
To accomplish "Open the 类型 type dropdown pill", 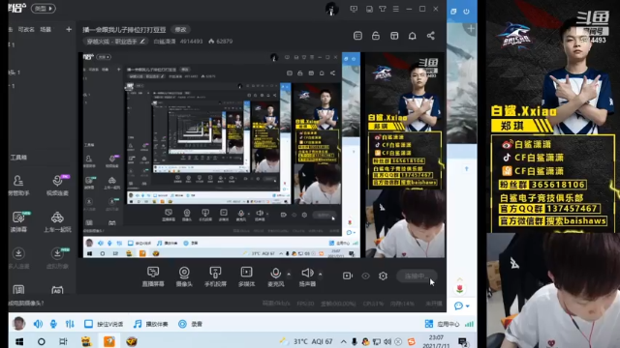I will (x=43, y=9).
